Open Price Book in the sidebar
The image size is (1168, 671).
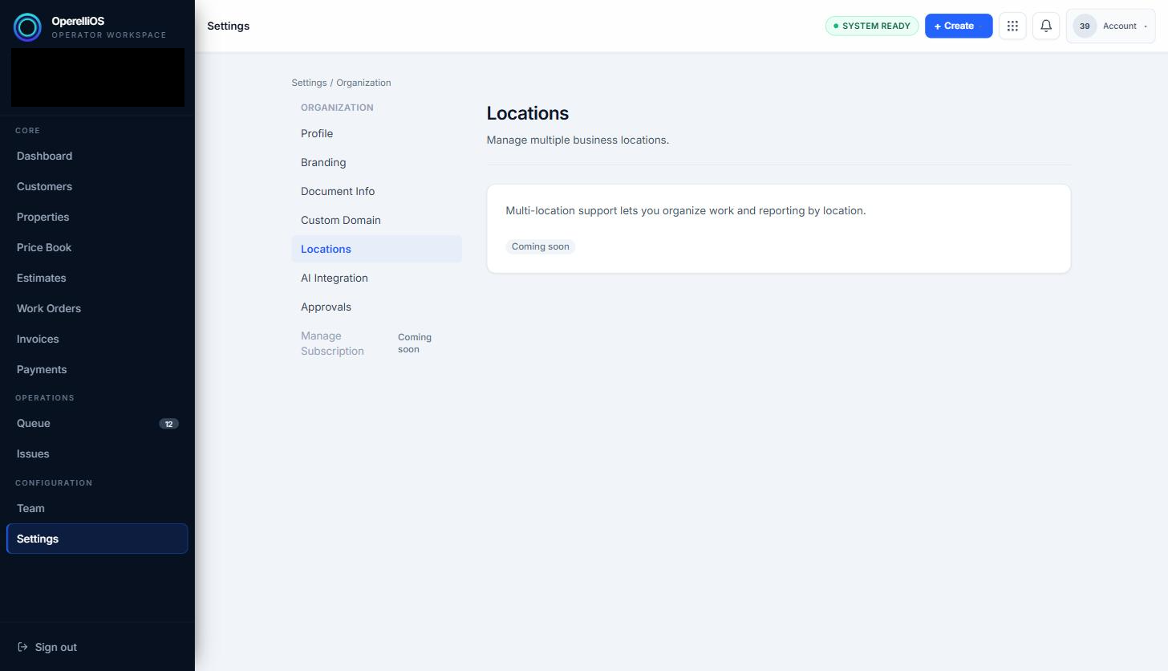(x=97, y=247)
